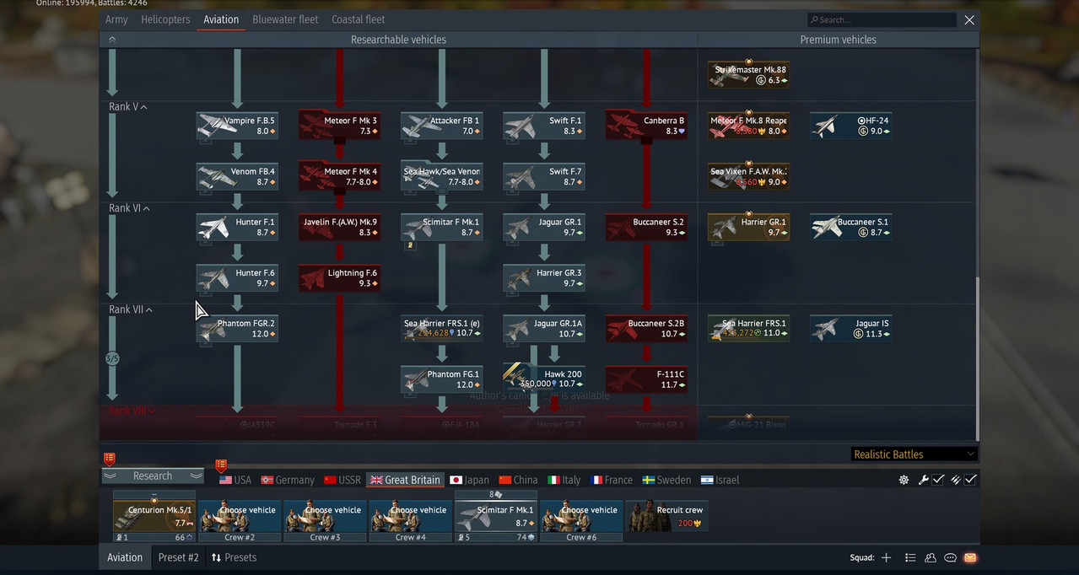Select the premium HF-24 card
This screenshot has width=1079, height=575.
pyautogui.click(x=851, y=126)
